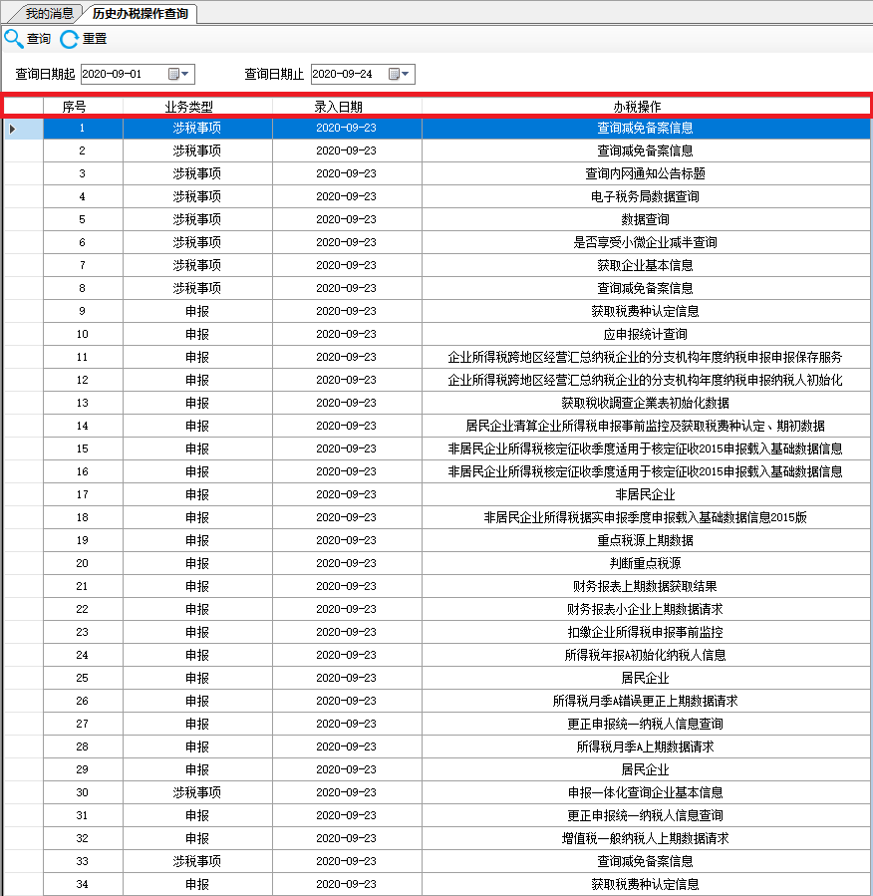Select row 17 非居民企业

coord(646,494)
